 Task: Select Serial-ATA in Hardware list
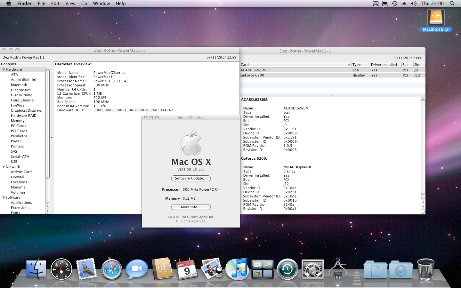20,156
